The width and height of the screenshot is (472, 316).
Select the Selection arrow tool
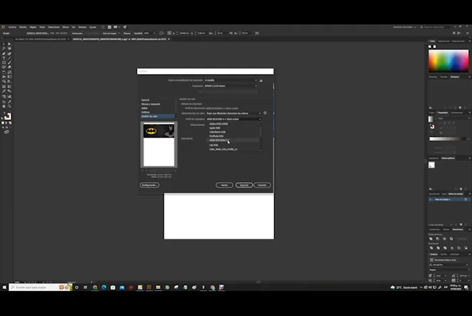pos(3,44)
